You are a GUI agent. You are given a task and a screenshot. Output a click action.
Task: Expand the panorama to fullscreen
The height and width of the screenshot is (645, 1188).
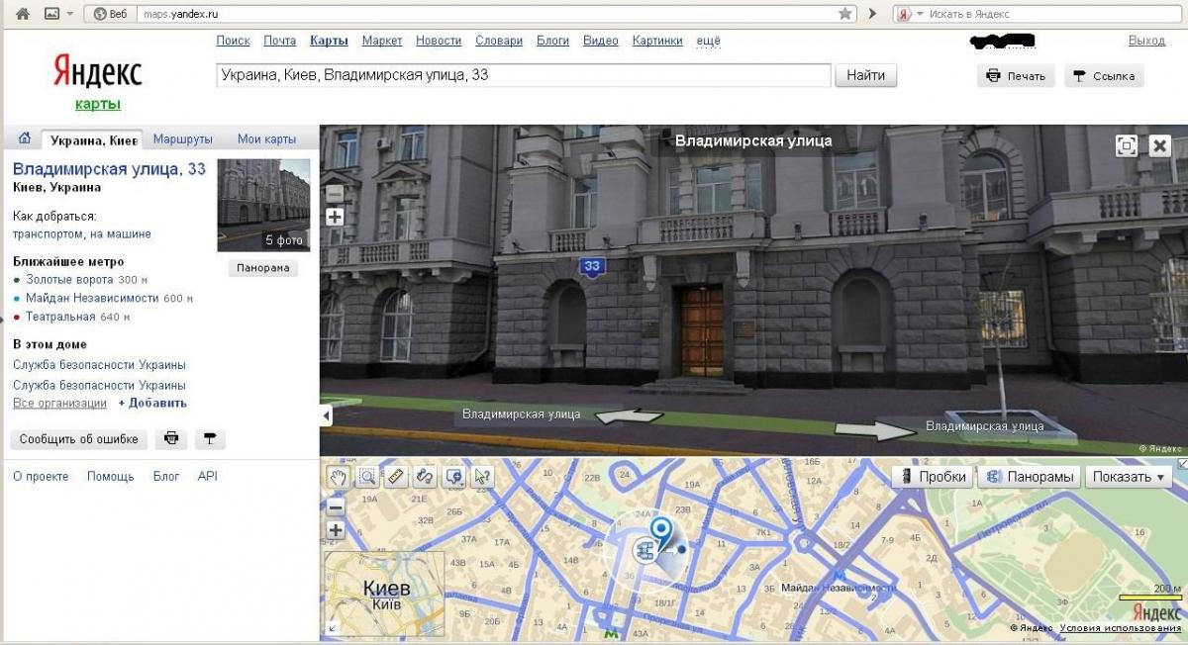click(x=1127, y=145)
